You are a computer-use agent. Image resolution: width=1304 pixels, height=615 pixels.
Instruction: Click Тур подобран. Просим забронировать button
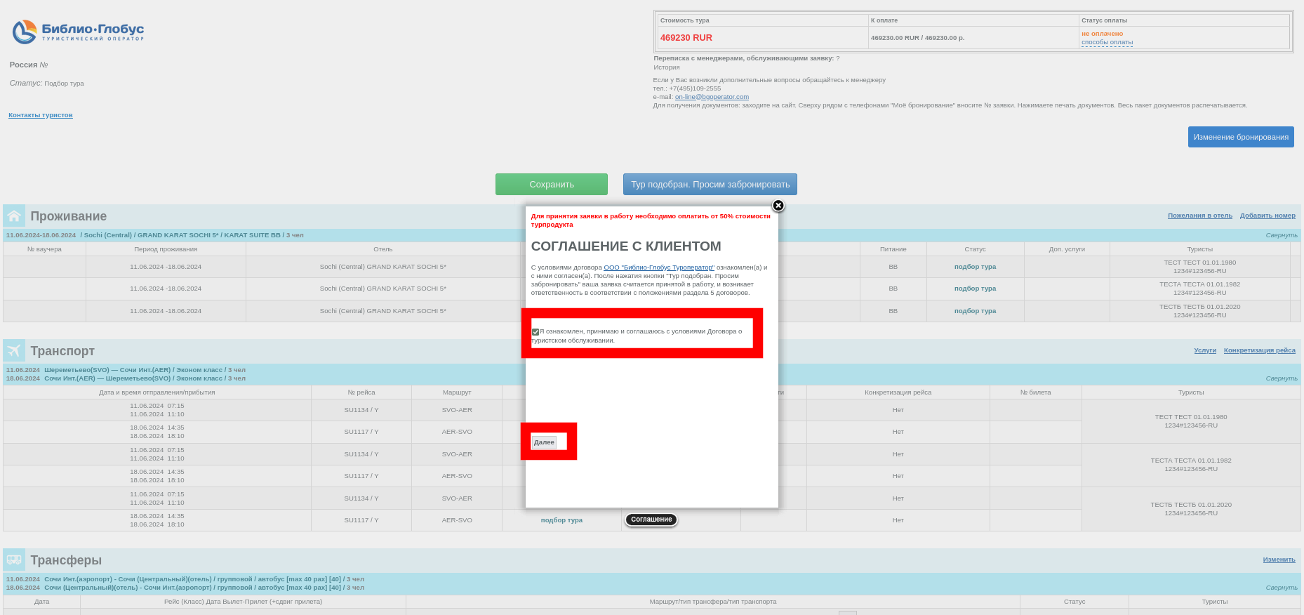click(x=710, y=185)
